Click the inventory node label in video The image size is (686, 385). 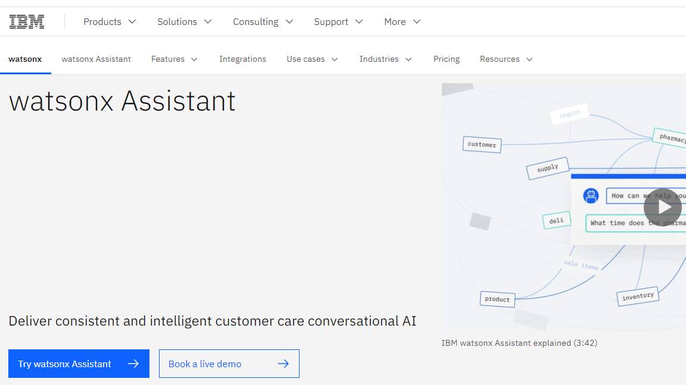[x=638, y=296]
